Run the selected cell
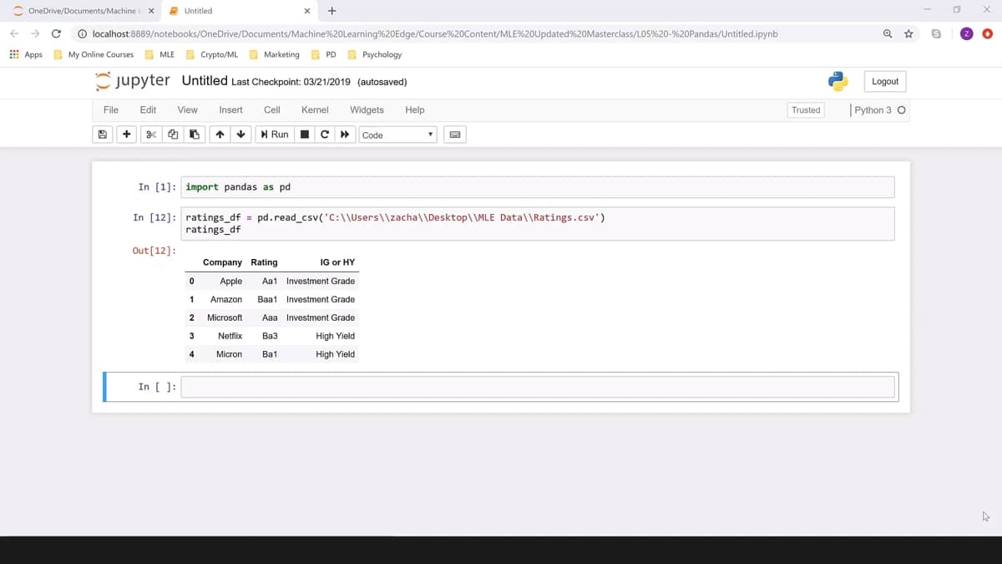 click(275, 135)
